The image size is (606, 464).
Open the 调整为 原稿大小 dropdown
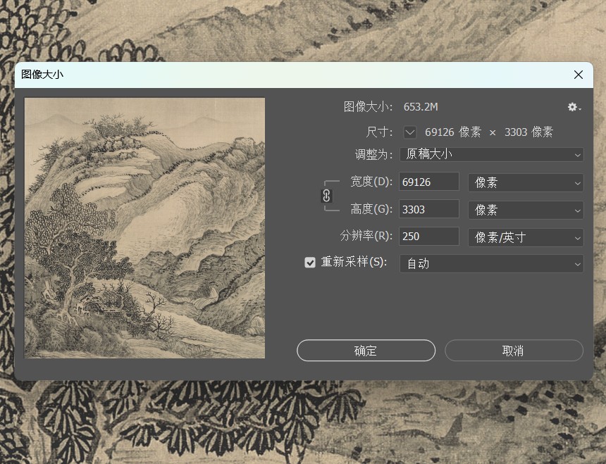click(491, 154)
